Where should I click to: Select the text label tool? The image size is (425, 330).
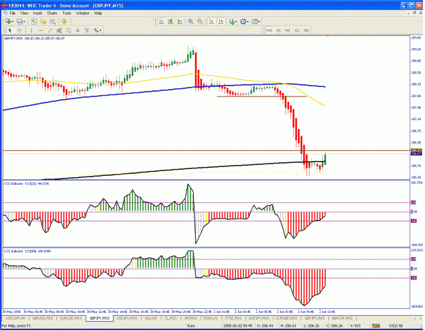coord(87,31)
